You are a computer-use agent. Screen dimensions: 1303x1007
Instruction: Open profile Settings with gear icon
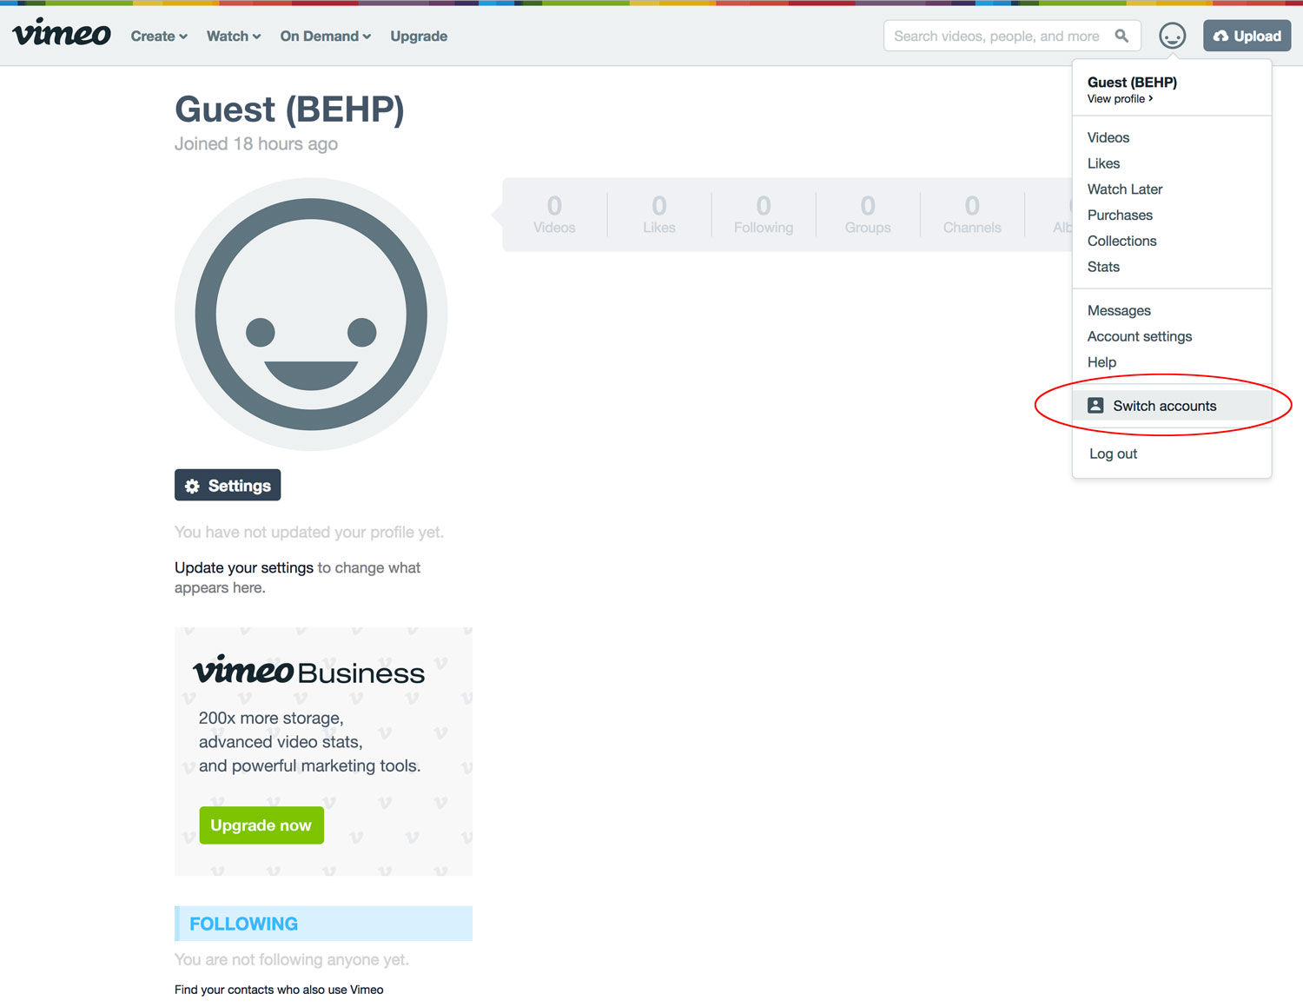(228, 486)
